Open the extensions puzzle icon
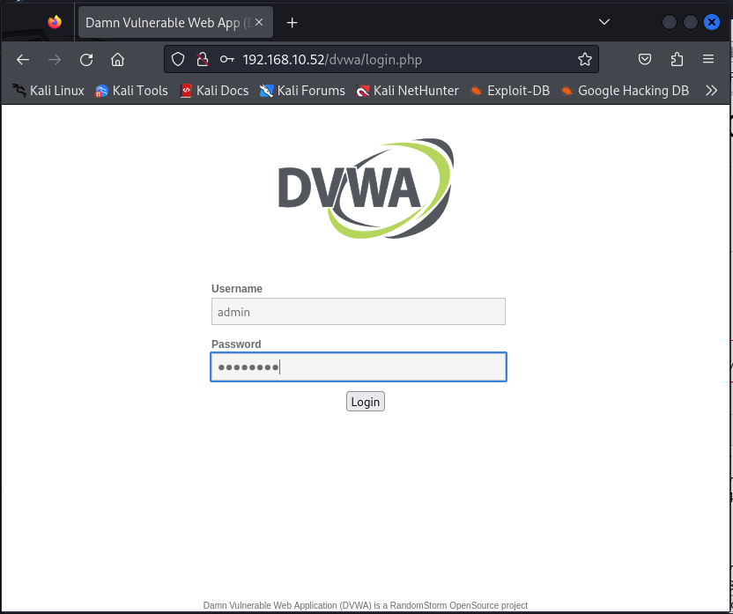 coord(677,59)
